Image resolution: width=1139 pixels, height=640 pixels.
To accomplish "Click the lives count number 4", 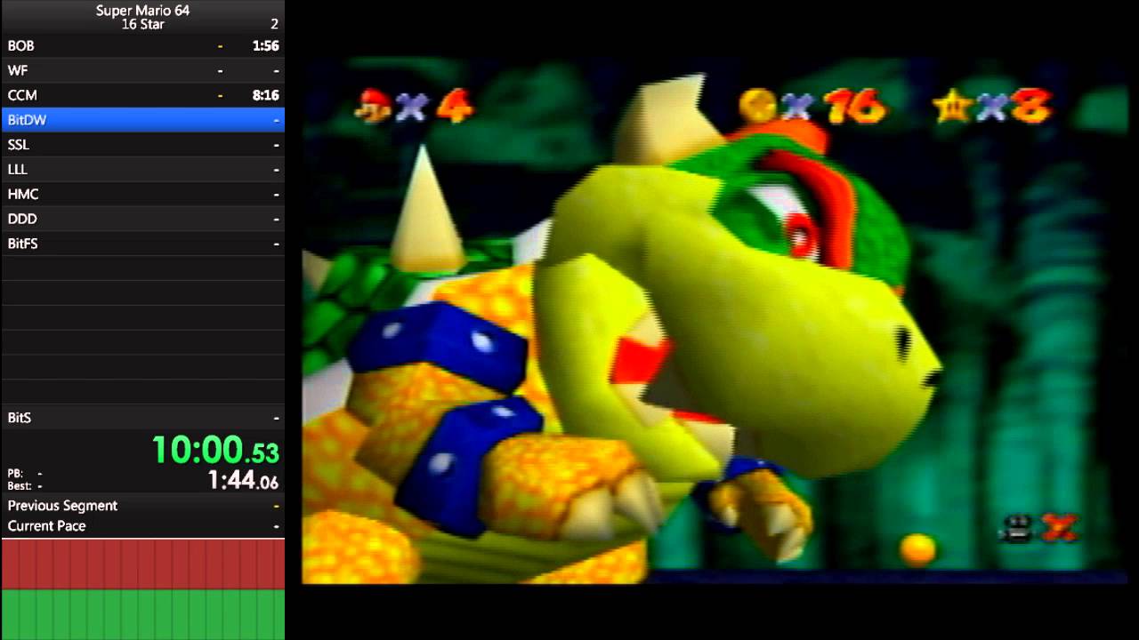I will (455, 107).
